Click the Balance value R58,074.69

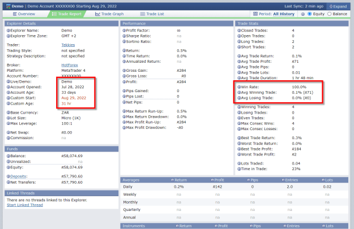click(72, 156)
